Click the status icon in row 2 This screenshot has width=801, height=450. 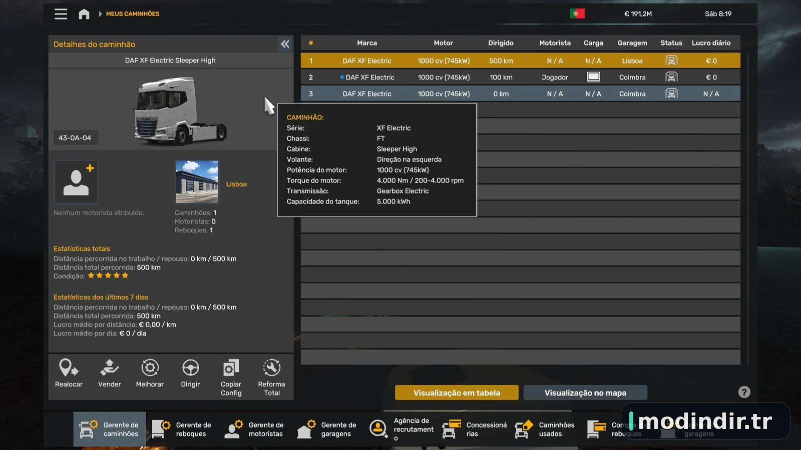(671, 77)
